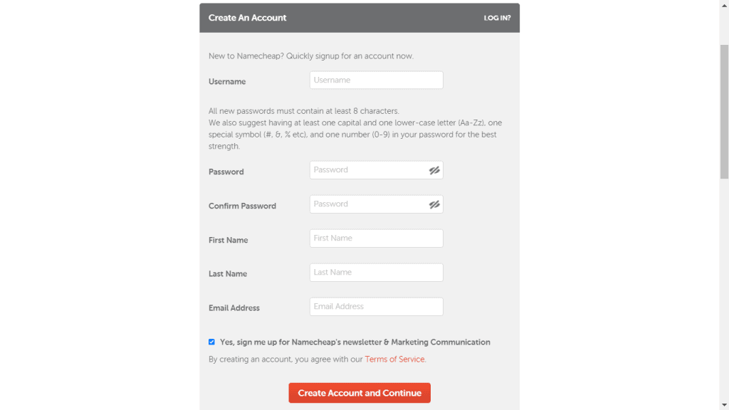Viewport: 729px width, 410px height.
Task: Click the crossed-eye icon beside Confirm Password
Action: [435, 204]
